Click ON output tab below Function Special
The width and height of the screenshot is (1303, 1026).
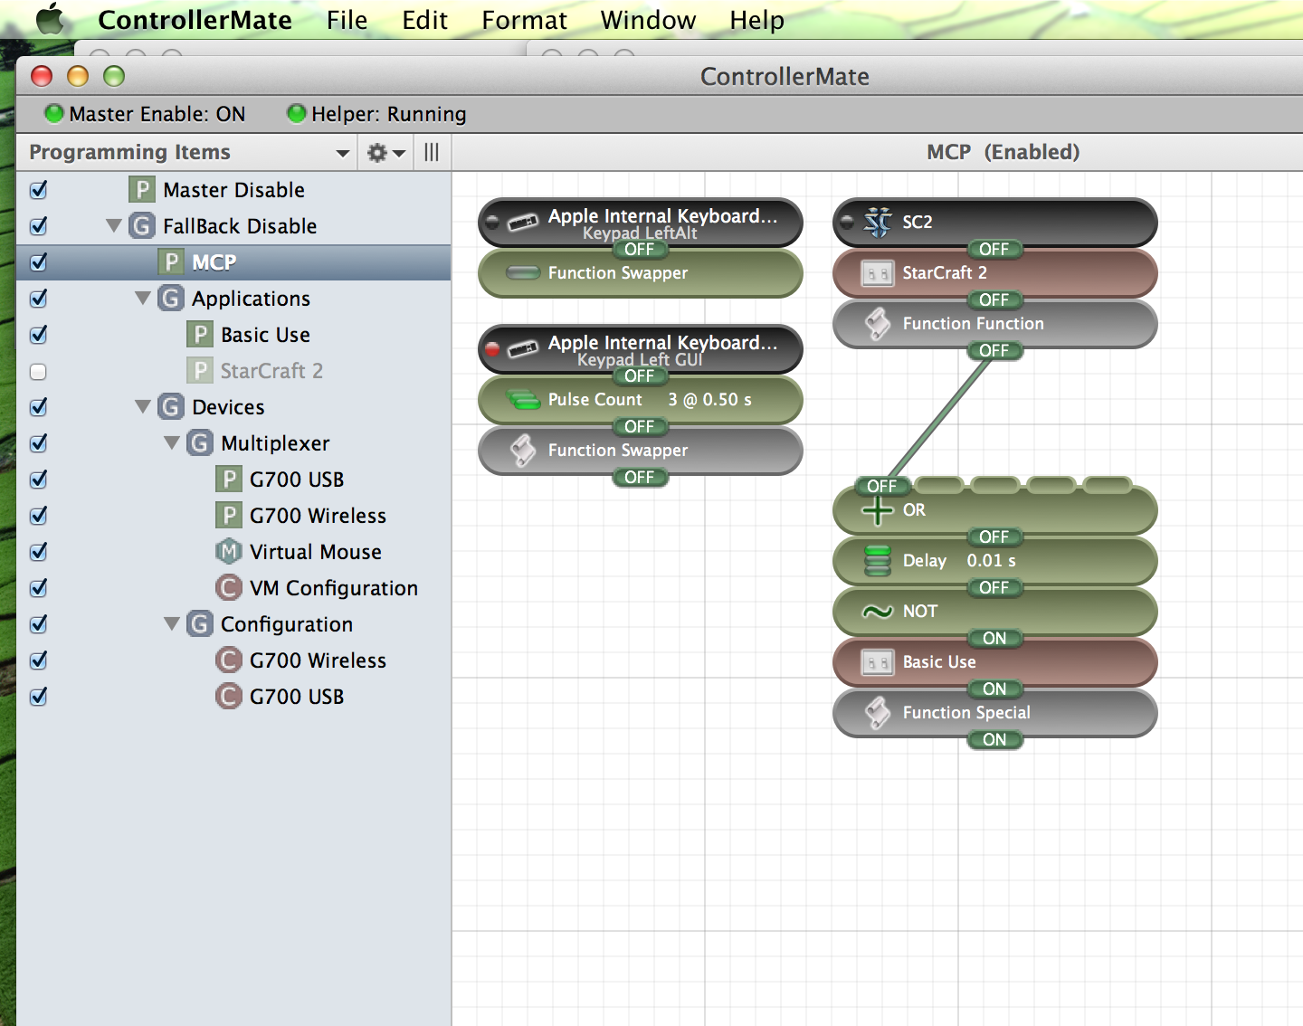(994, 740)
